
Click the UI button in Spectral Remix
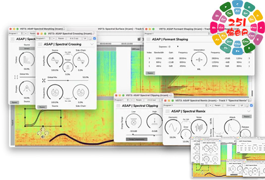coord(242,106)
